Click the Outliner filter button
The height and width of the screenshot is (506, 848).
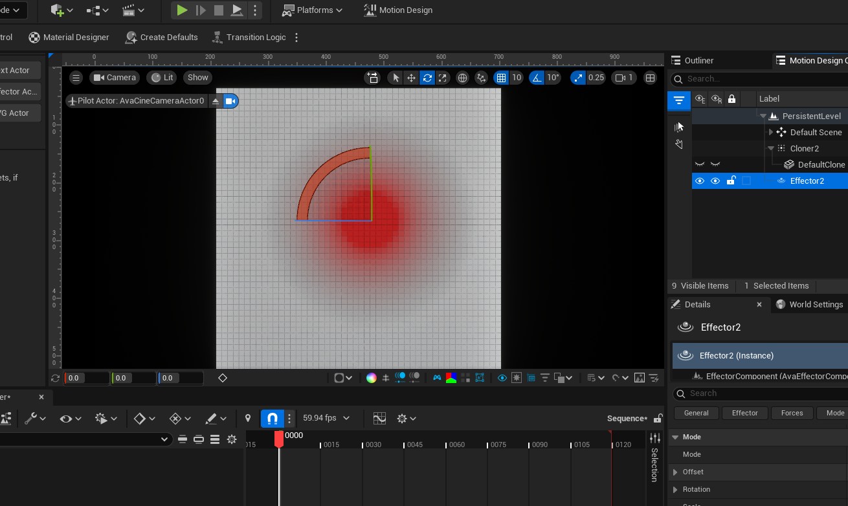point(678,100)
